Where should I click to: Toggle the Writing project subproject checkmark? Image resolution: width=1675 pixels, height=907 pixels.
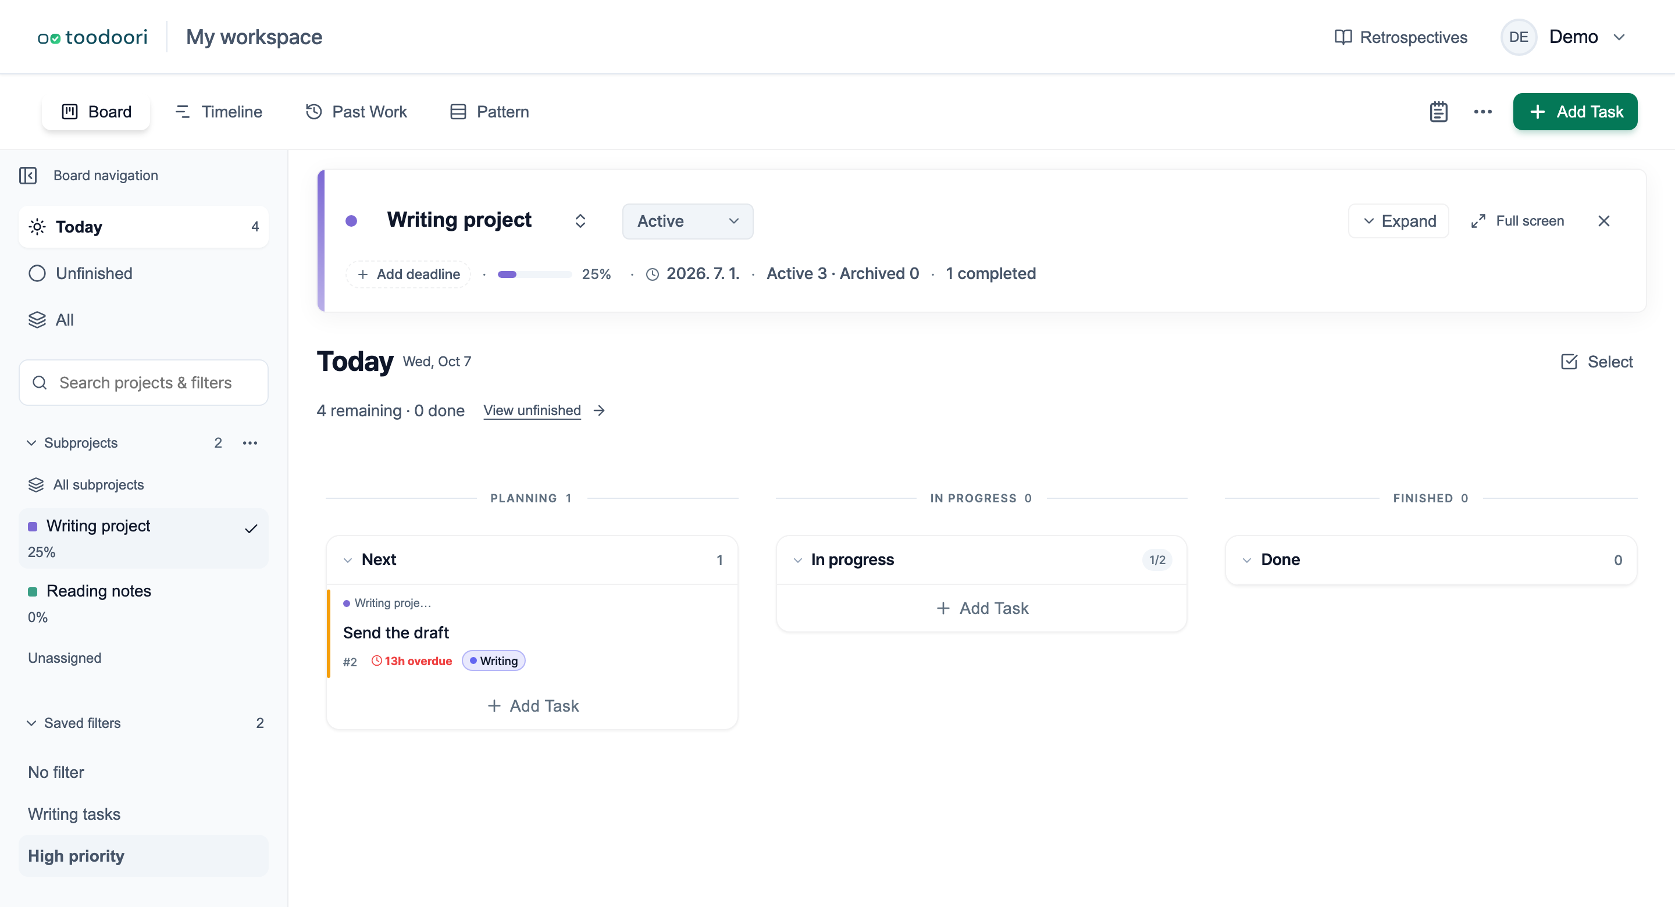click(251, 529)
